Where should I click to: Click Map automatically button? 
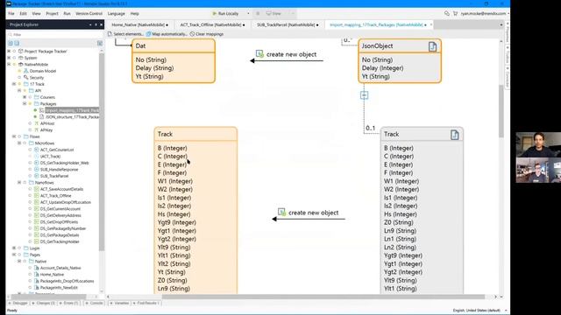coord(167,34)
